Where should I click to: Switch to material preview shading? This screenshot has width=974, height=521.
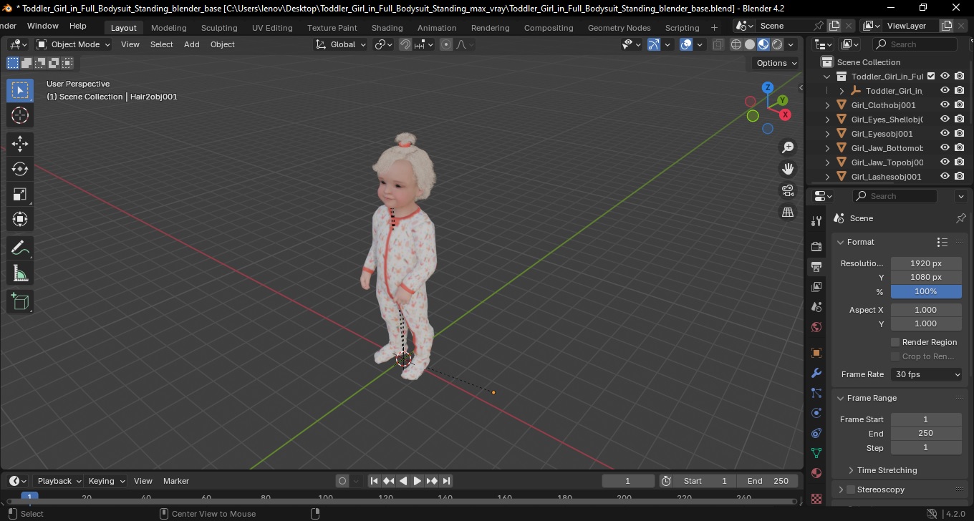(x=763, y=44)
